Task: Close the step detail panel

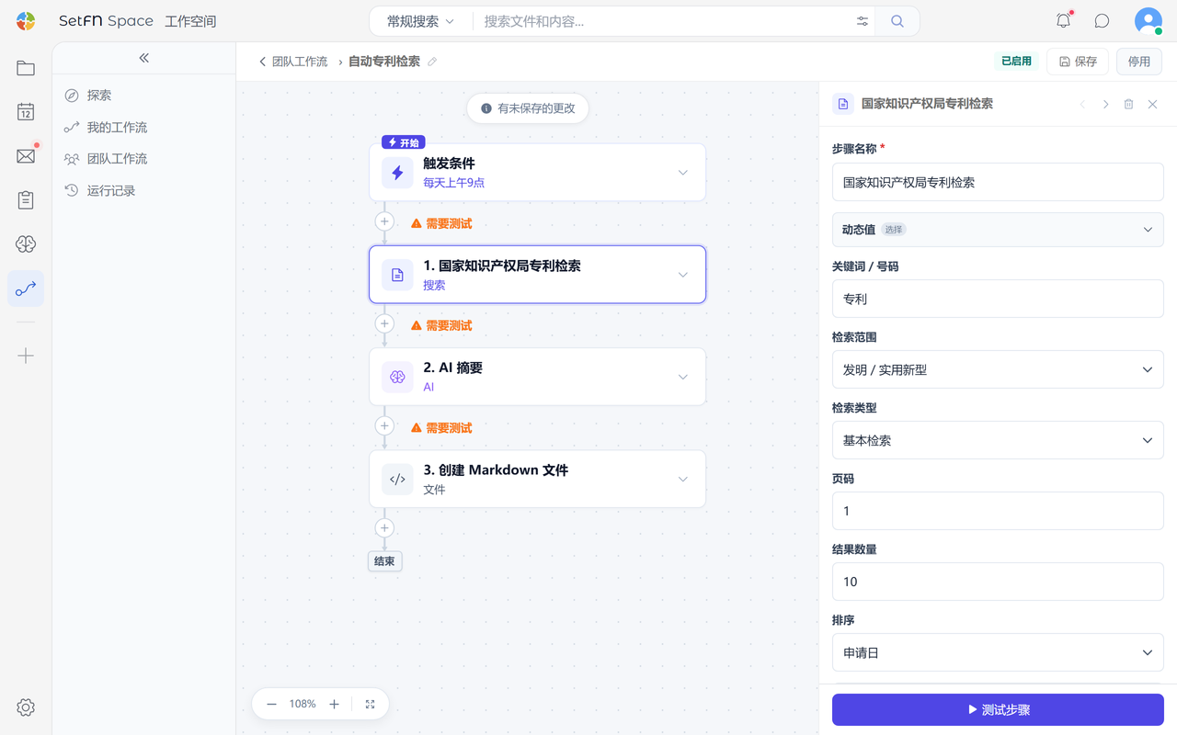Action: (x=1152, y=105)
